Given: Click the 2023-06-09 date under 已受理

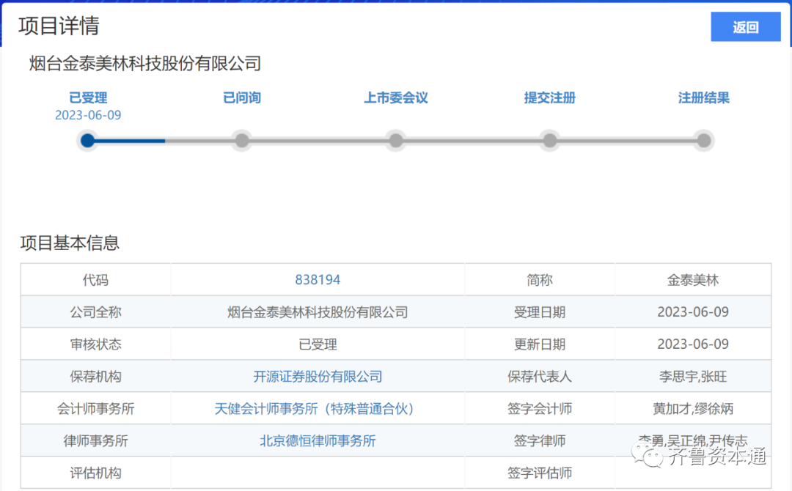Looking at the screenshot, I should [x=88, y=115].
